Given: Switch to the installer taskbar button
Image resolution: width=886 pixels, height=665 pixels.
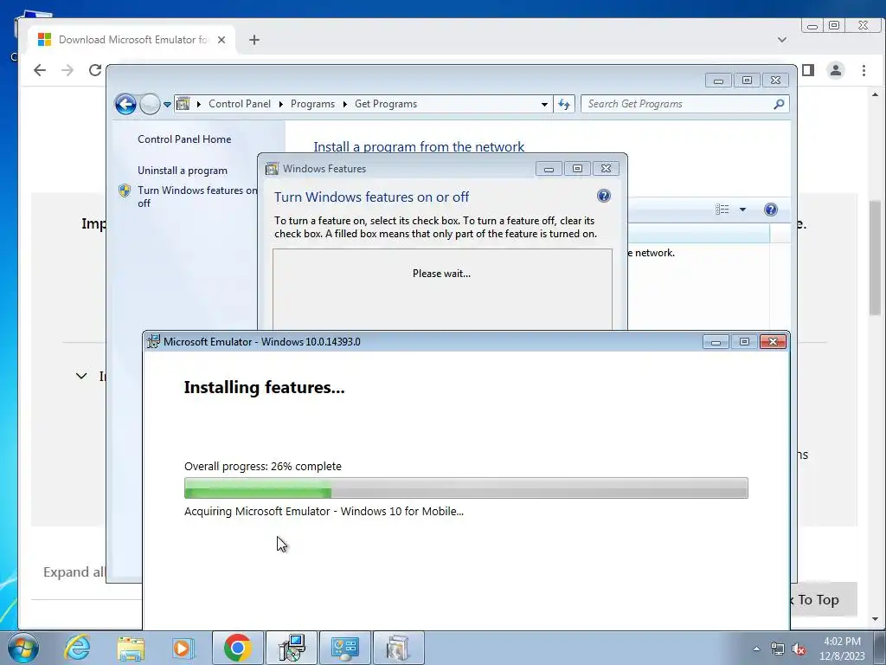Looking at the screenshot, I should [x=292, y=648].
